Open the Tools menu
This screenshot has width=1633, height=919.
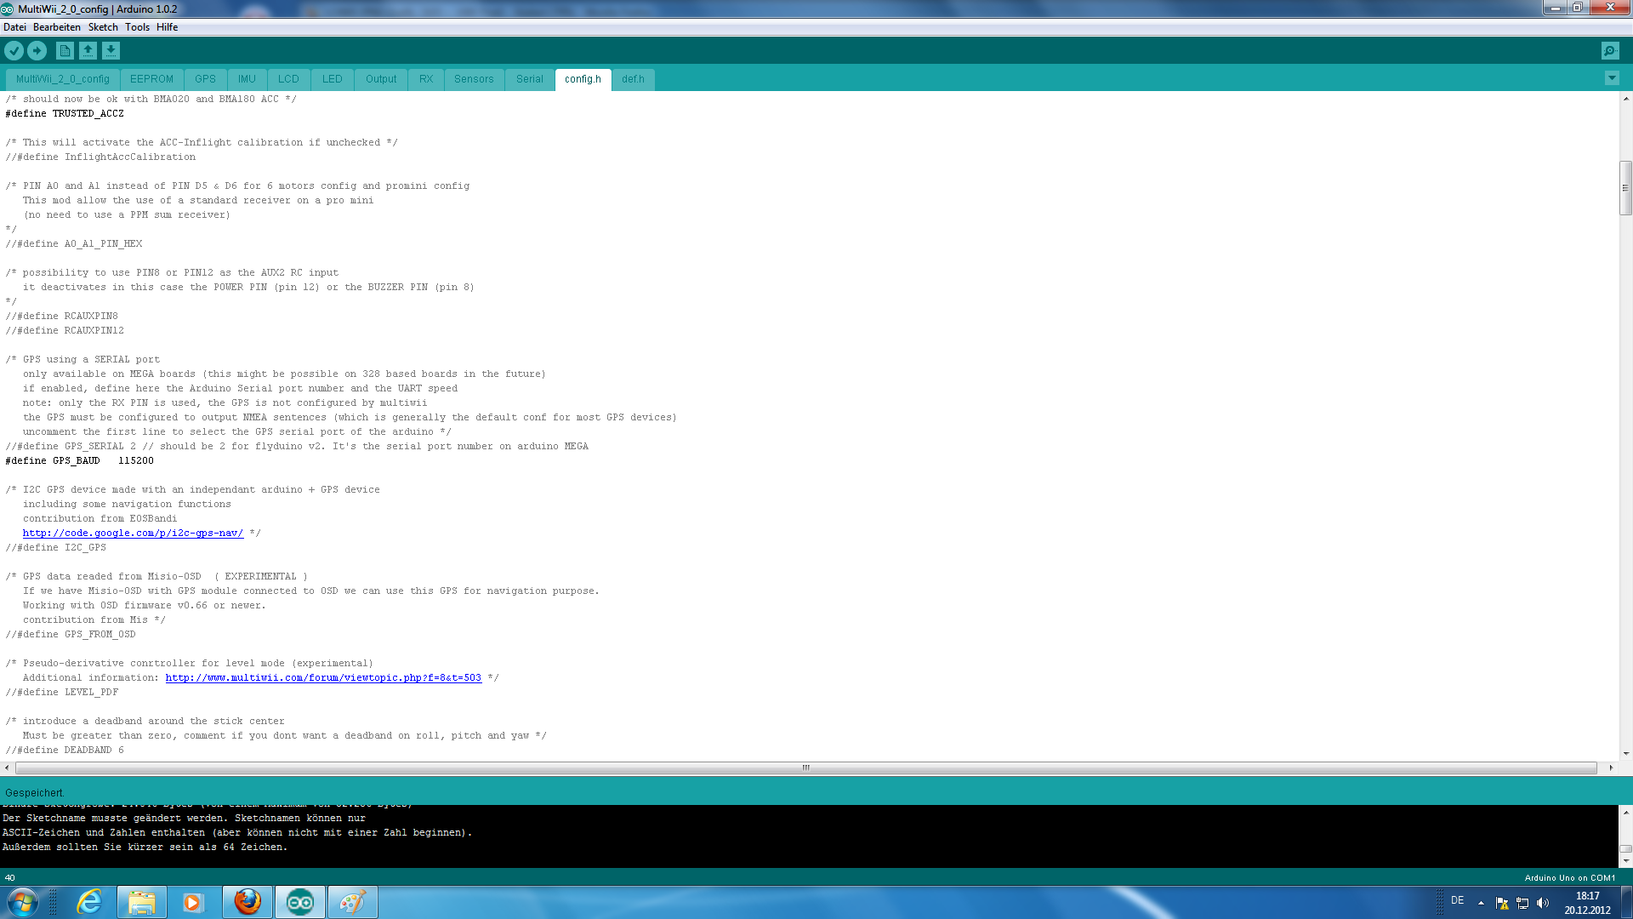pyautogui.click(x=137, y=27)
